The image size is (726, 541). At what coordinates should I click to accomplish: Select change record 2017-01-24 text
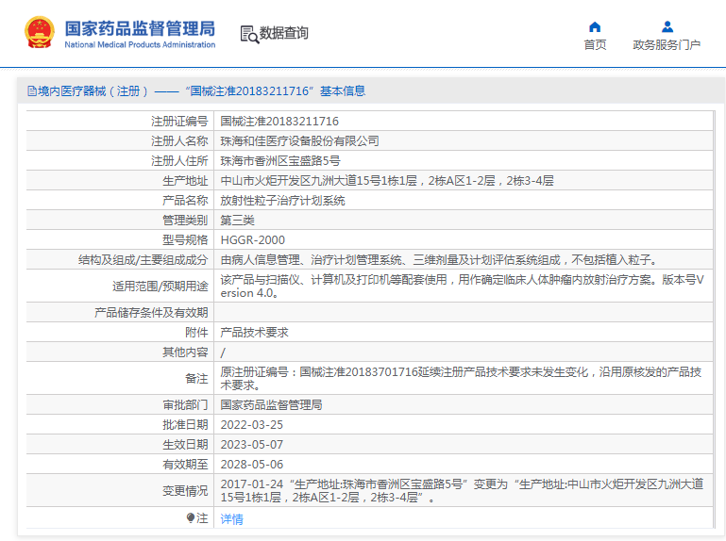pos(462,491)
